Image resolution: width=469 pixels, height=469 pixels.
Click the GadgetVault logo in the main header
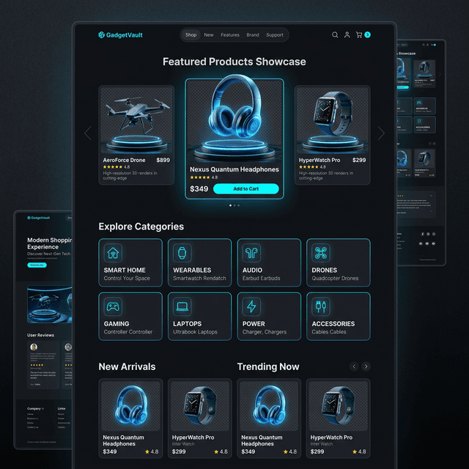coord(120,35)
